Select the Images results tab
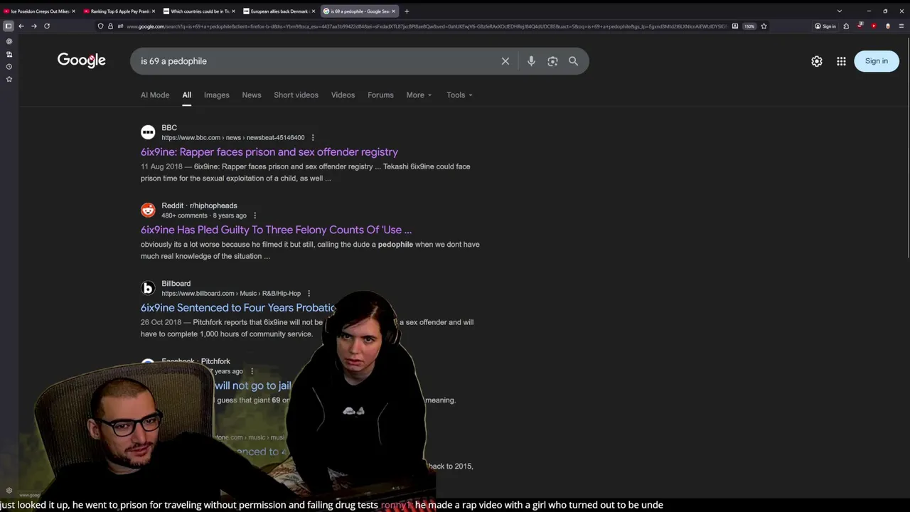910x512 pixels. tap(217, 95)
